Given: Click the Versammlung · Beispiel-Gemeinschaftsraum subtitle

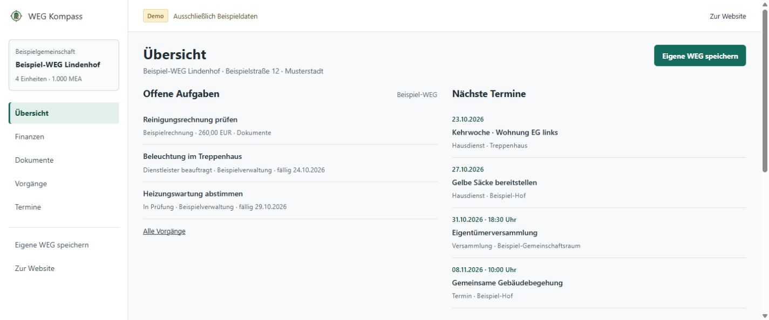Looking at the screenshot, I should click(x=516, y=246).
